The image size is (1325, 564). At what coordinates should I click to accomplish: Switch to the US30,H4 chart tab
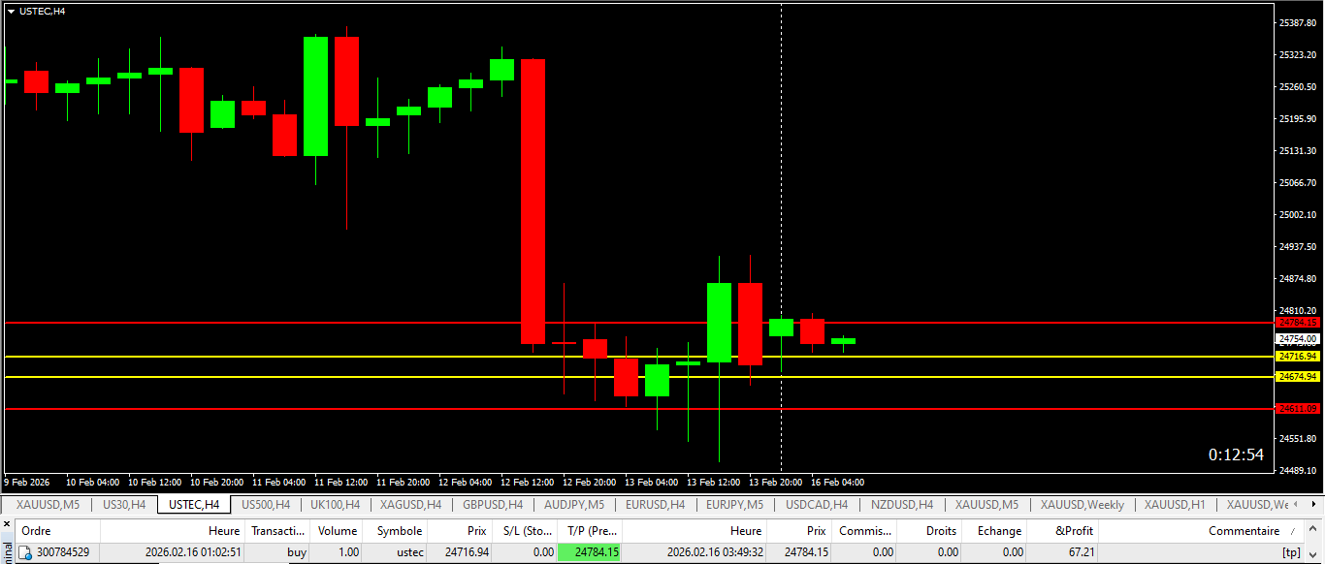tap(124, 505)
